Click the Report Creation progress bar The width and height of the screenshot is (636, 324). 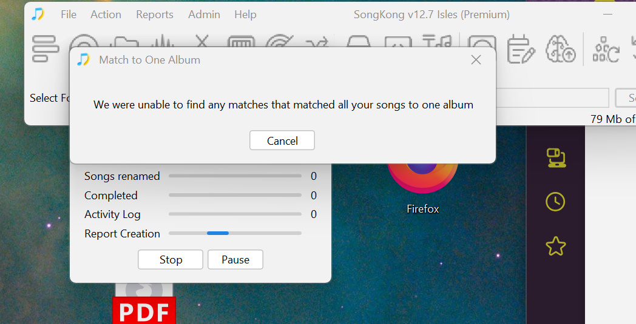[x=235, y=233]
